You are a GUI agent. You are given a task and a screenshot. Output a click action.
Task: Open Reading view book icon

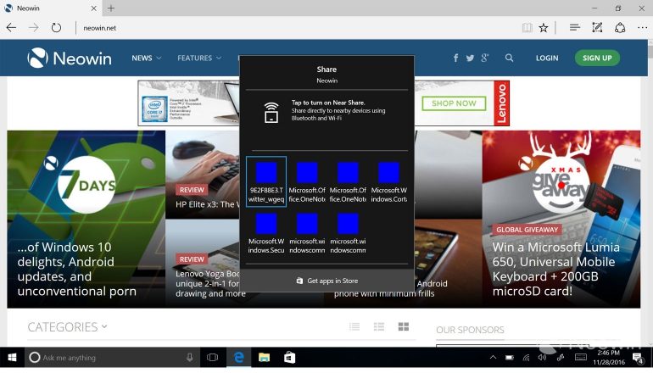click(527, 28)
